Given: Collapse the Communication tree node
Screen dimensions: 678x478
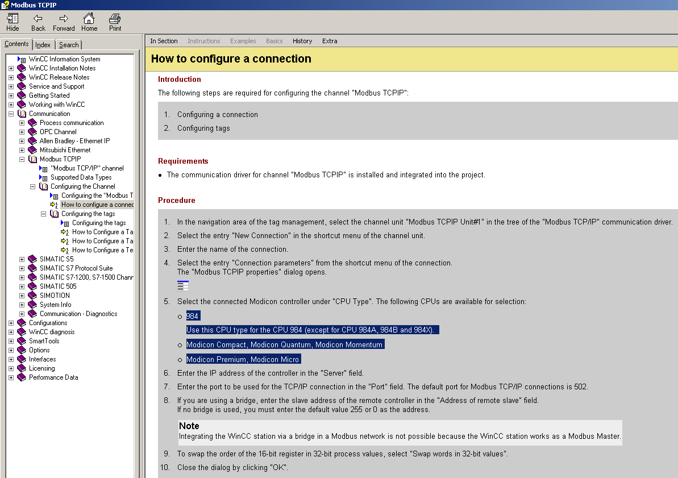Looking at the screenshot, I should (x=11, y=114).
